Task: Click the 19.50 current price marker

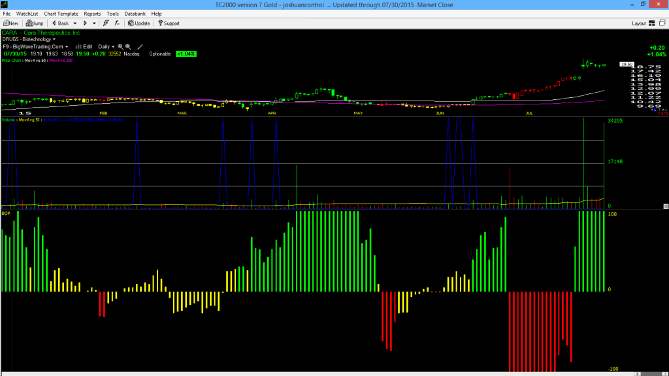Action: pos(627,65)
